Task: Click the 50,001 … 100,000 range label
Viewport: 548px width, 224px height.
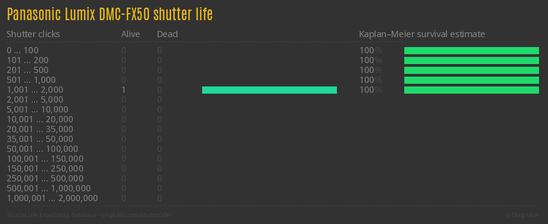Action: click(43, 149)
